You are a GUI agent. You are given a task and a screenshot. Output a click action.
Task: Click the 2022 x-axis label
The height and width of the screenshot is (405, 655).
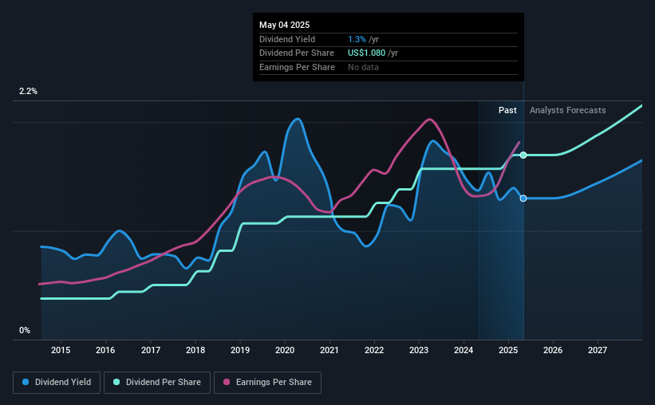click(374, 350)
